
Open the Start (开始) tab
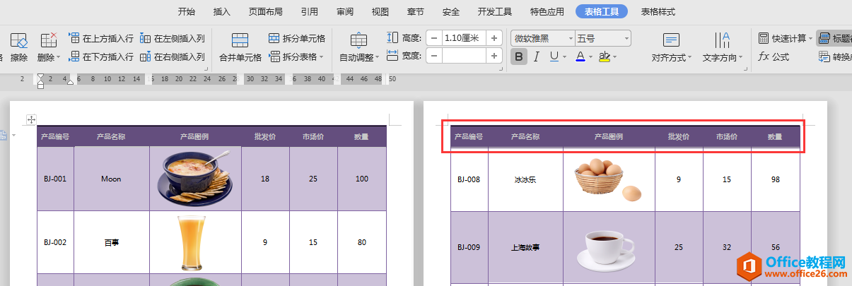[x=187, y=11]
